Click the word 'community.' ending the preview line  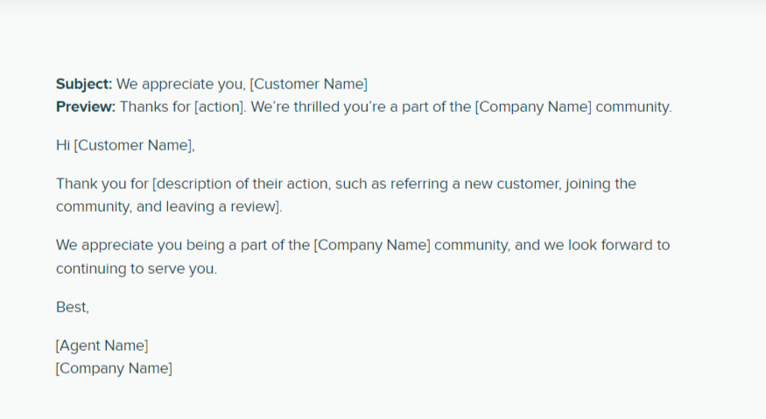click(634, 107)
